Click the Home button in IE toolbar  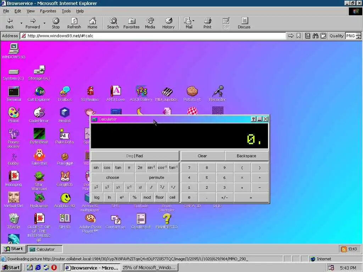tap(93, 23)
